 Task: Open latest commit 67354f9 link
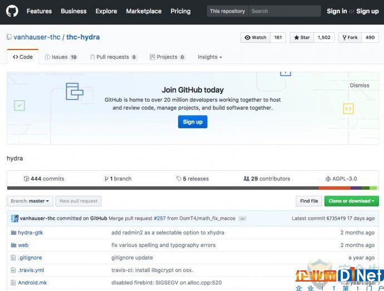coord(336,218)
